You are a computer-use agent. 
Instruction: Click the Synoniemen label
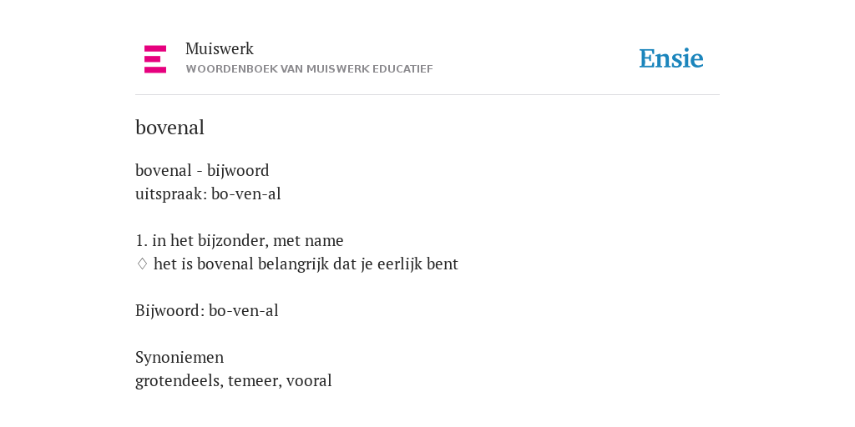coord(180,358)
